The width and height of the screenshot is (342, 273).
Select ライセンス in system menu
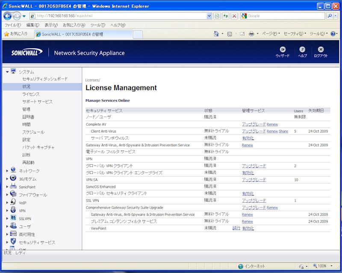click(31, 94)
